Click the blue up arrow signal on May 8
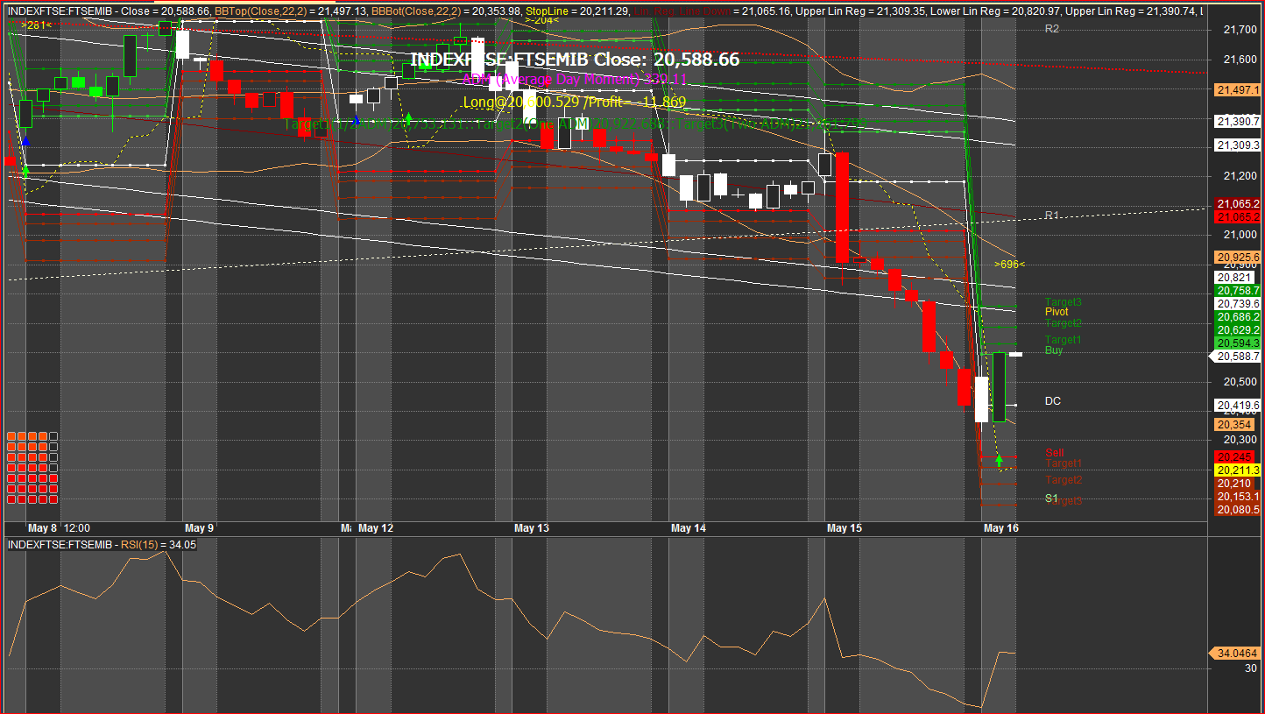This screenshot has height=714, width=1265. click(26, 140)
